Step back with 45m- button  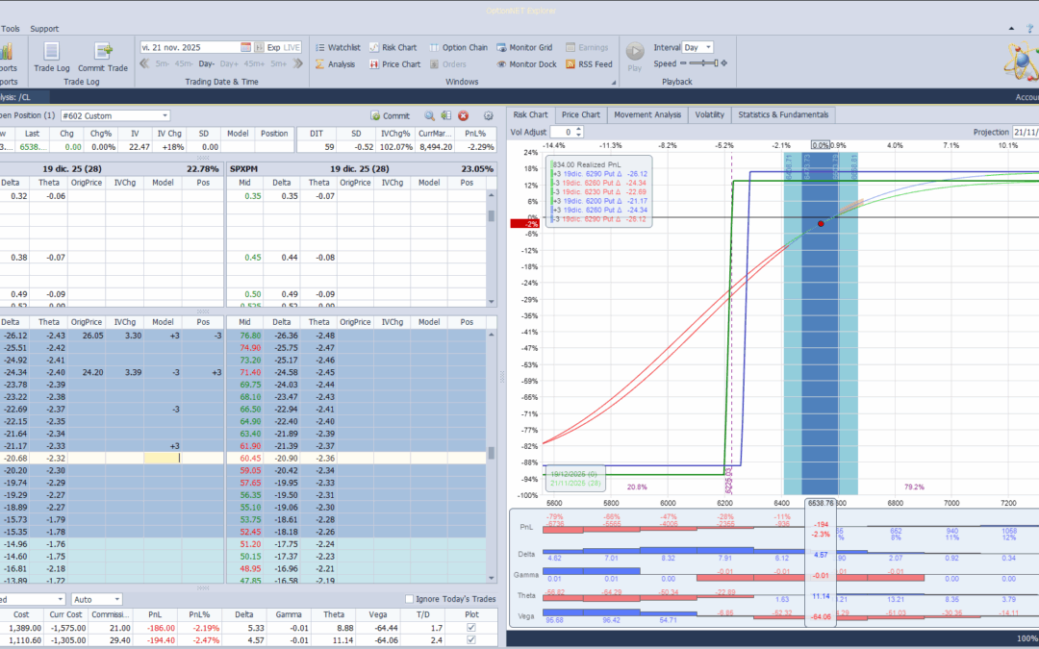pyautogui.click(x=184, y=63)
